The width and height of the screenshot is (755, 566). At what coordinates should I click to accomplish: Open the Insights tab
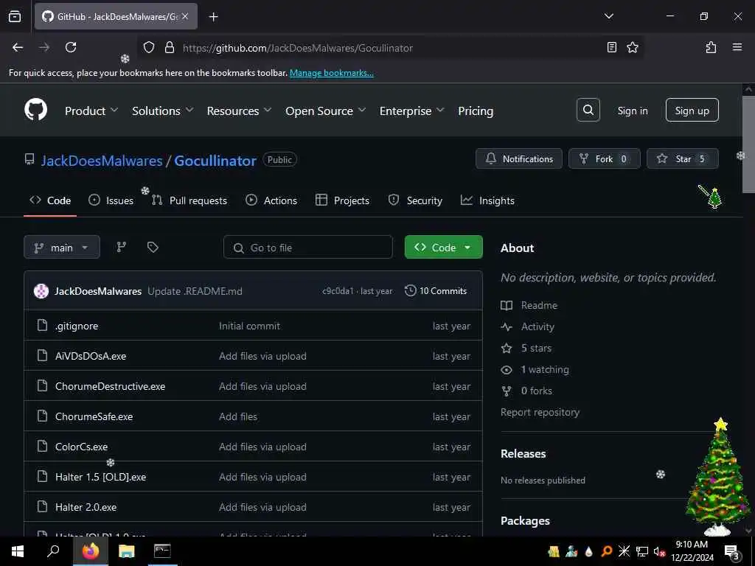487,200
